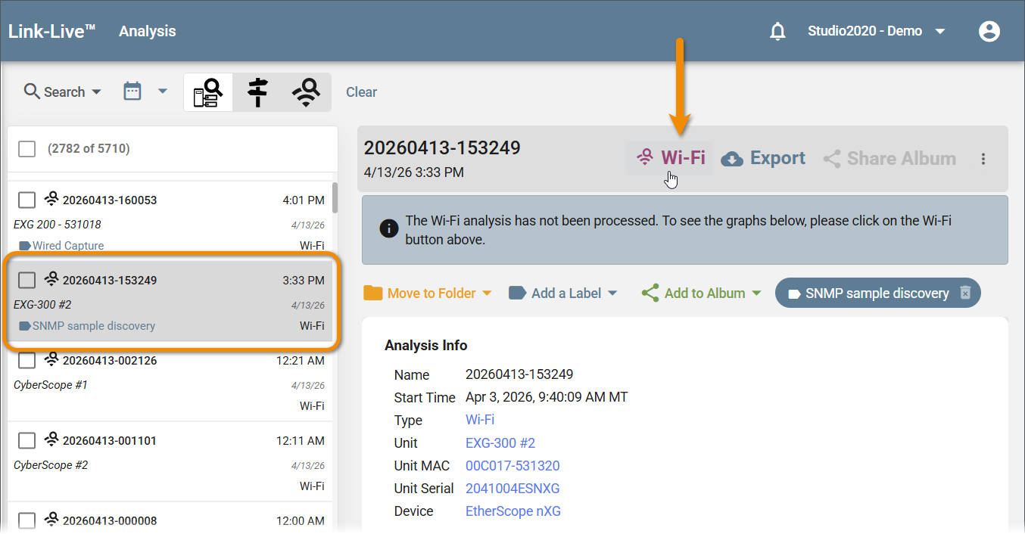Open the three-dot more options menu
The image size is (1025, 534).
[x=983, y=159]
